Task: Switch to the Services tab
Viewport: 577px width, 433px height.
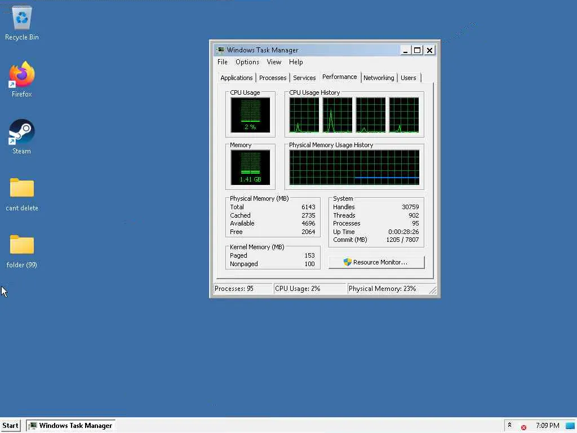Action: tap(304, 78)
